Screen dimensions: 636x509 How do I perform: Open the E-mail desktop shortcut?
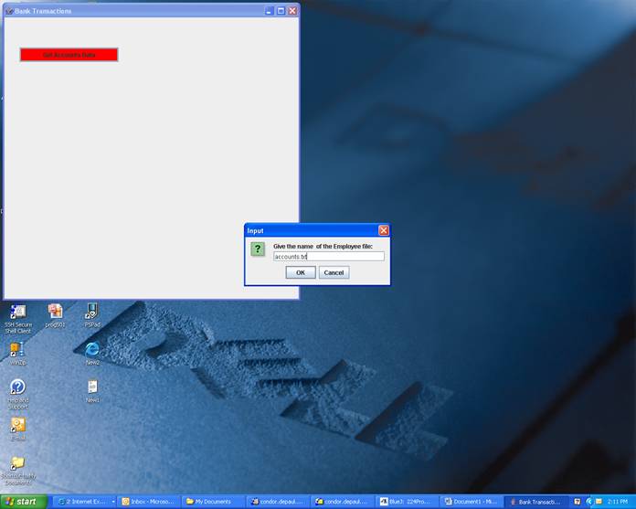(16, 425)
